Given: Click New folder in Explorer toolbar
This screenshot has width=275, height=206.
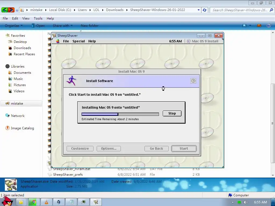Looking at the screenshot, I should (89, 25).
